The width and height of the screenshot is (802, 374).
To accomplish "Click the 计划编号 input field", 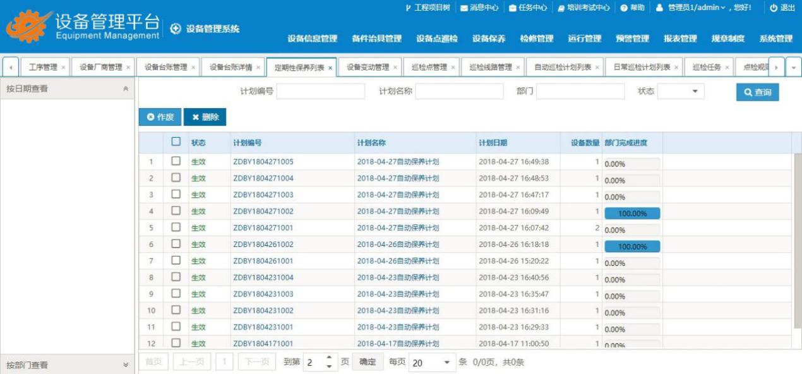I will (320, 92).
